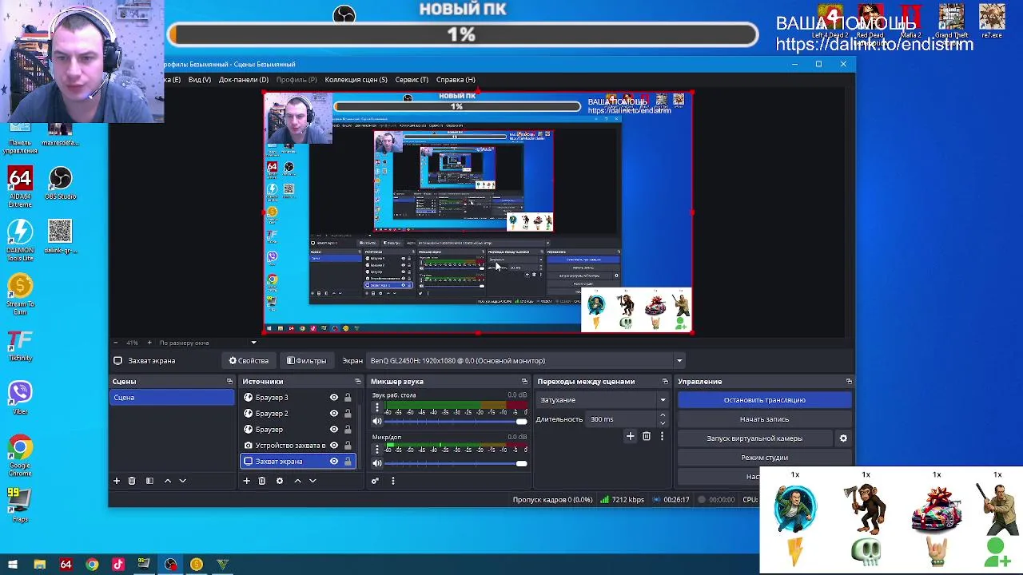Increase Длительность value up arrow
Screen dimensions: 1023x575
pos(663,415)
